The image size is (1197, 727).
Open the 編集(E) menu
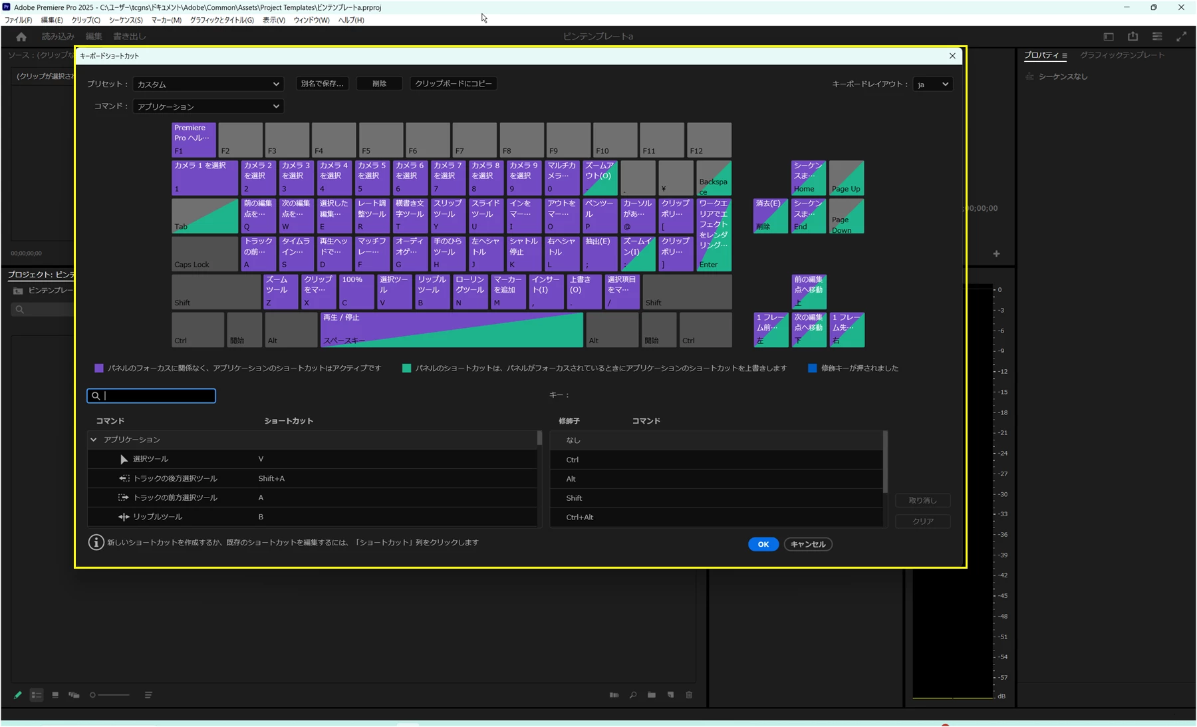point(52,20)
